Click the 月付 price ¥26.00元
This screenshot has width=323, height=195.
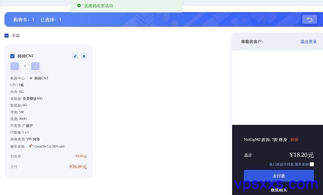(78, 166)
